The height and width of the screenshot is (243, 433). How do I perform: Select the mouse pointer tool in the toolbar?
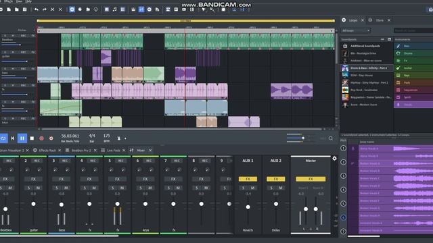pyautogui.click(x=204, y=9)
